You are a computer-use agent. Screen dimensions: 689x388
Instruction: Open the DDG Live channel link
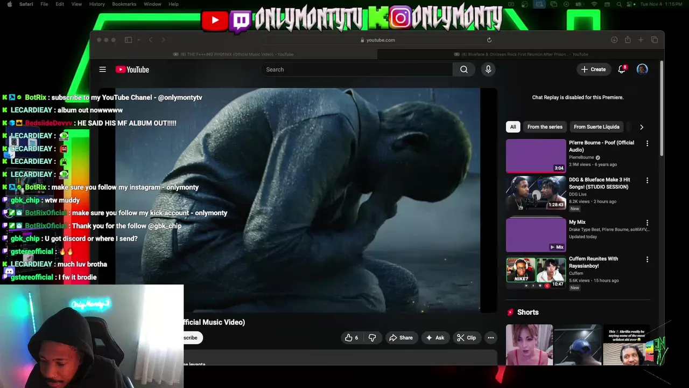point(578,194)
